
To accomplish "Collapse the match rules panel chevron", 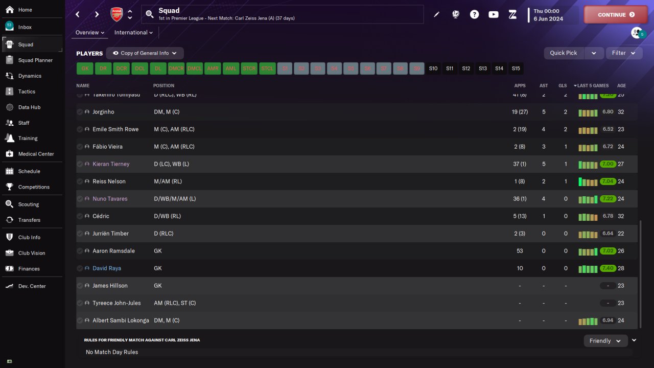I will click(634, 340).
